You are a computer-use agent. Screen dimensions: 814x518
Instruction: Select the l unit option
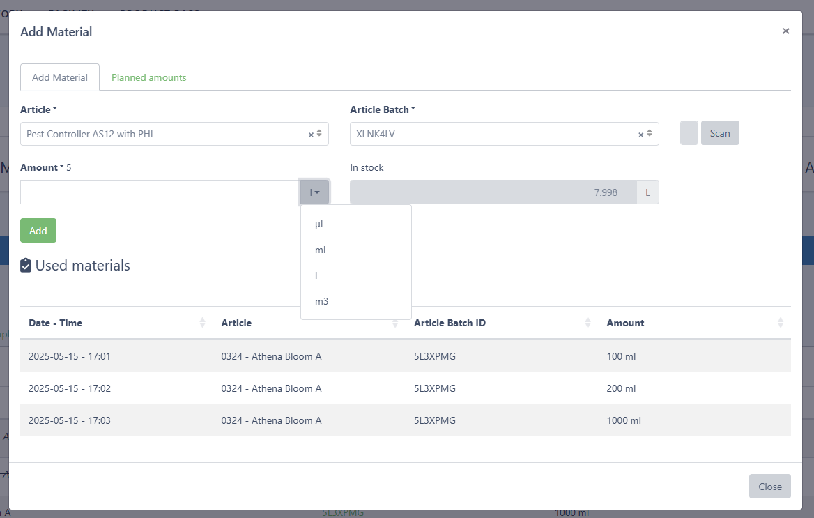click(x=316, y=275)
